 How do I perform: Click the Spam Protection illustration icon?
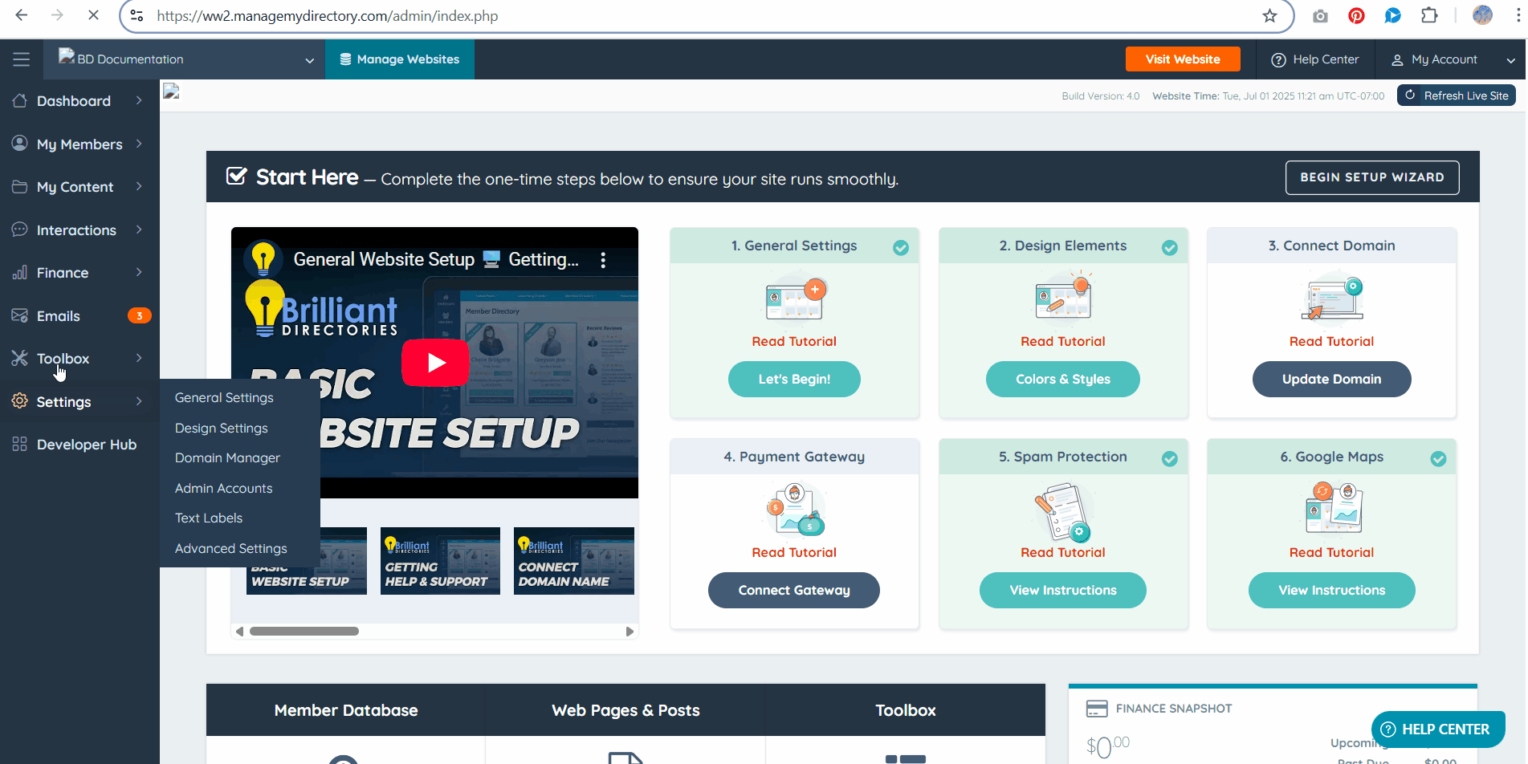coord(1063,510)
